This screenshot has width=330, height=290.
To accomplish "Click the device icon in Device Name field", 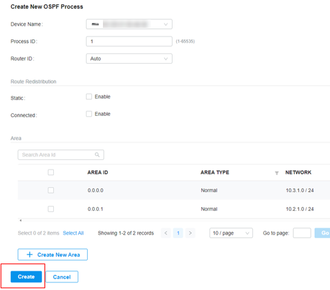I will click(95, 24).
